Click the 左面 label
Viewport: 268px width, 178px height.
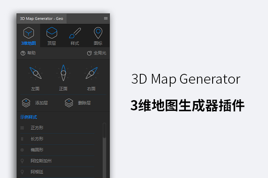tap(35, 89)
